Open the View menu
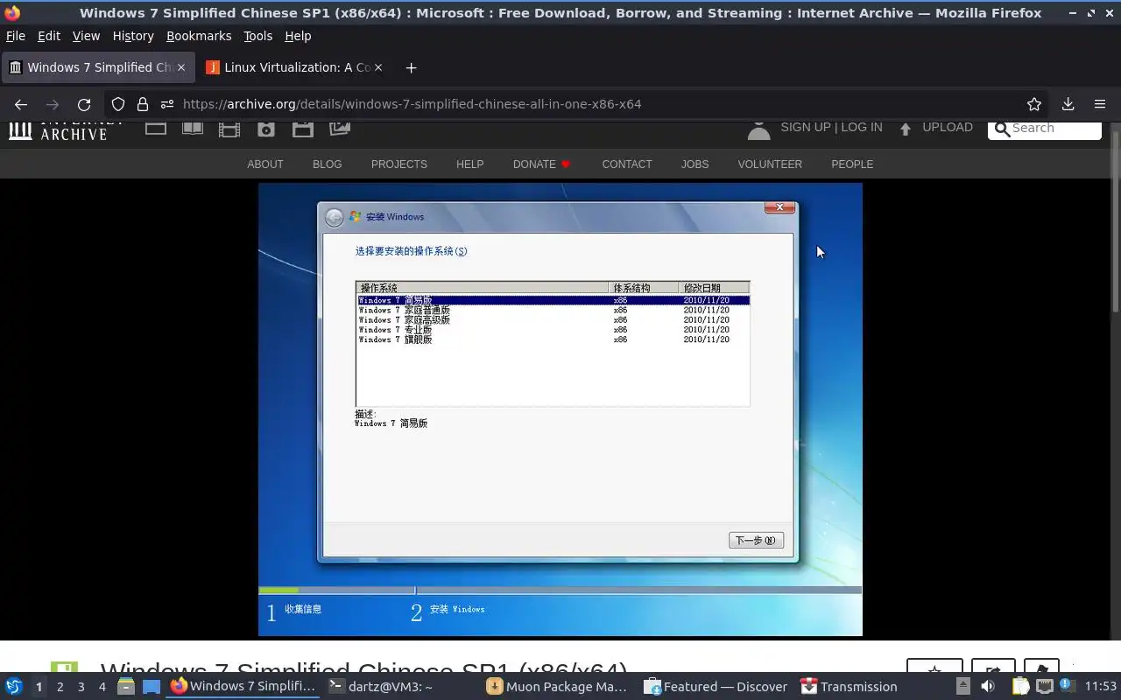The width and height of the screenshot is (1121, 700). click(86, 36)
